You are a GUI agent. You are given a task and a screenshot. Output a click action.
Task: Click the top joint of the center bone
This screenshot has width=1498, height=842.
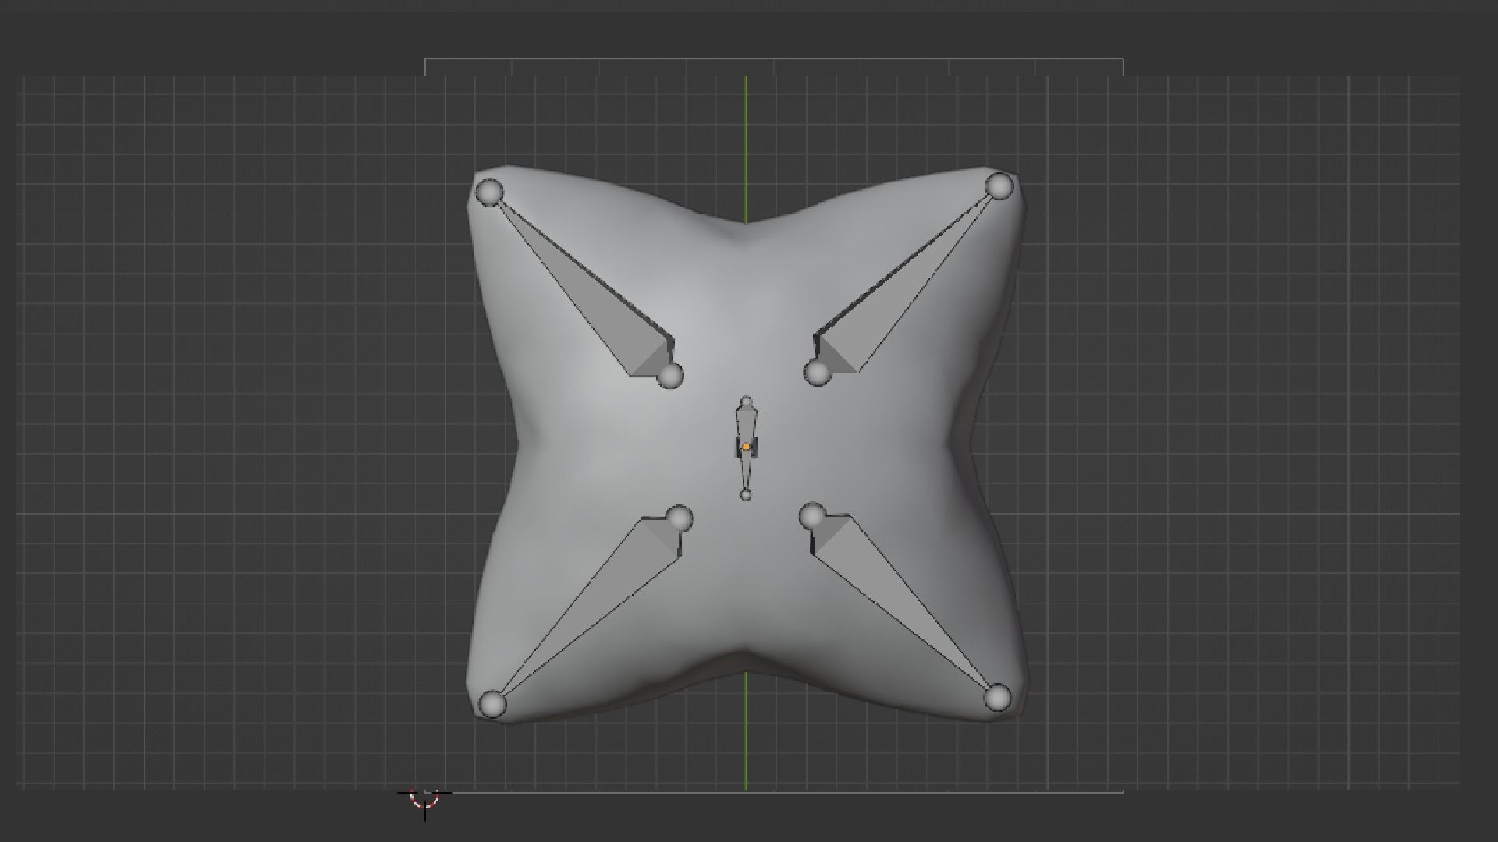(x=747, y=402)
